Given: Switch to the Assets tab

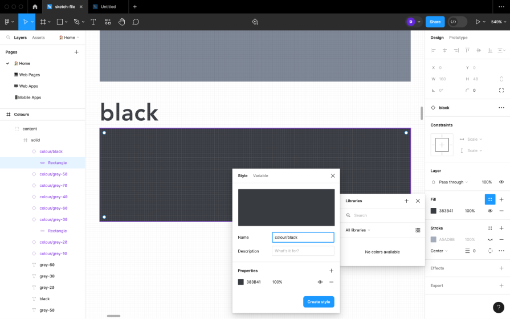Looking at the screenshot, I should [38, 38].
